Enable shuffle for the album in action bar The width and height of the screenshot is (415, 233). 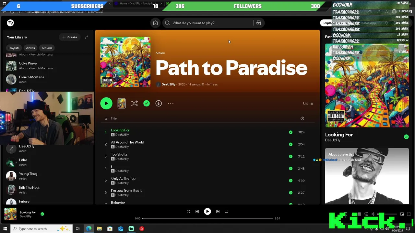click(x=135, y=104)
